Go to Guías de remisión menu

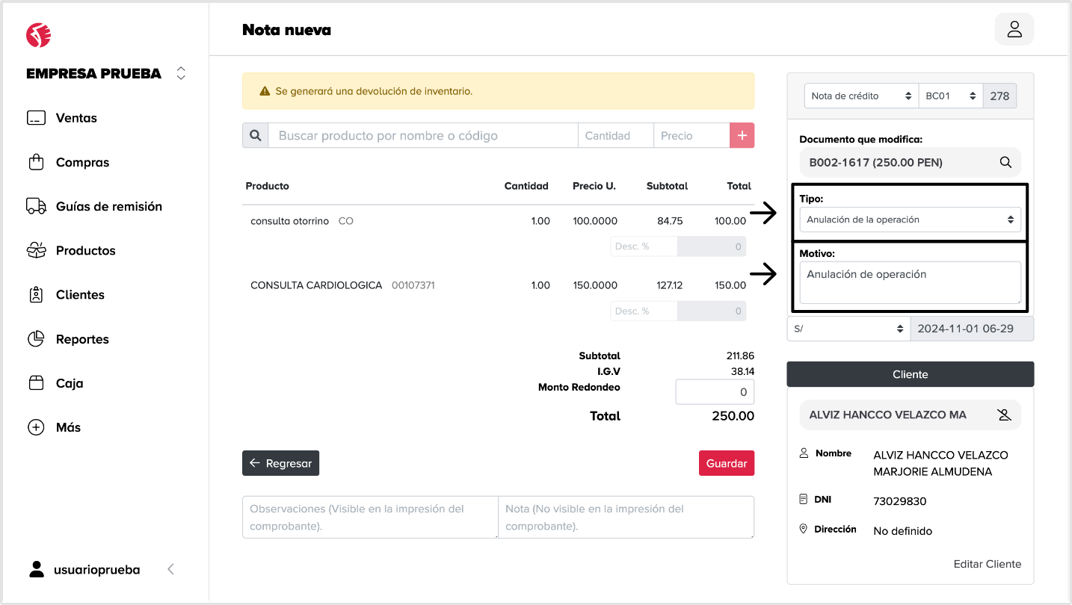108,206
